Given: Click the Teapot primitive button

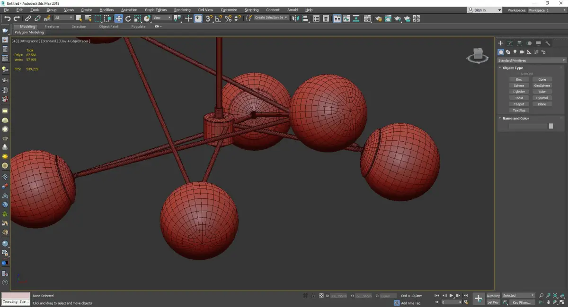Looking at the screenshot, I should point(519,104).
